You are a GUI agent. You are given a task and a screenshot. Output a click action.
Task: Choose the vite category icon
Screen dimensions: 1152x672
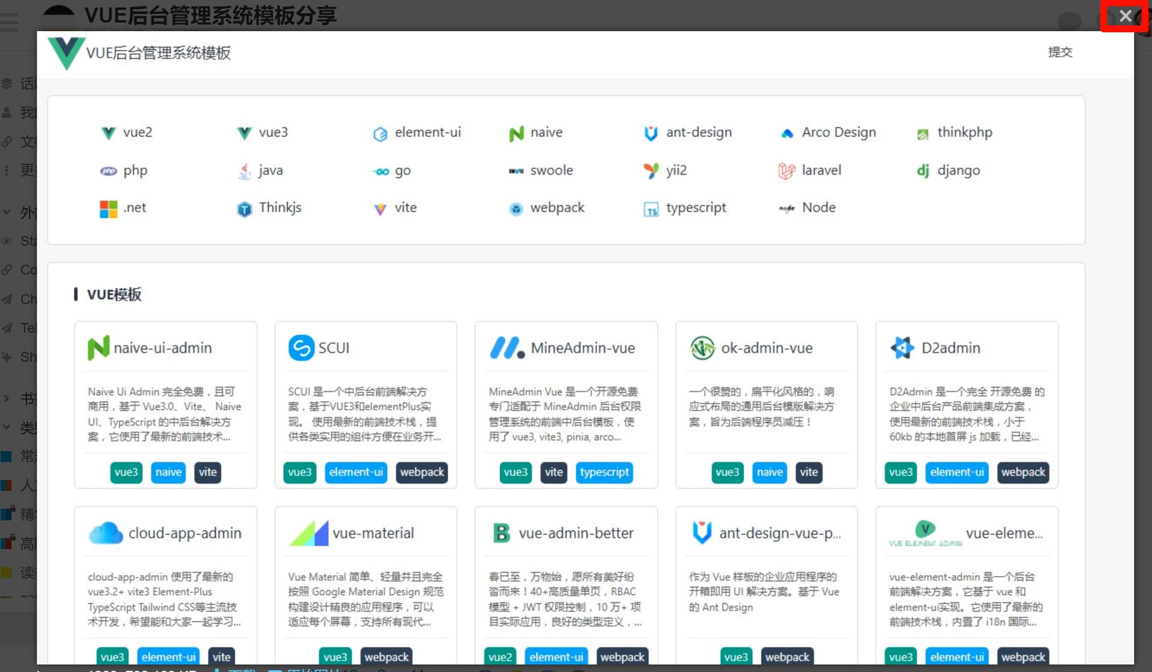380,209
